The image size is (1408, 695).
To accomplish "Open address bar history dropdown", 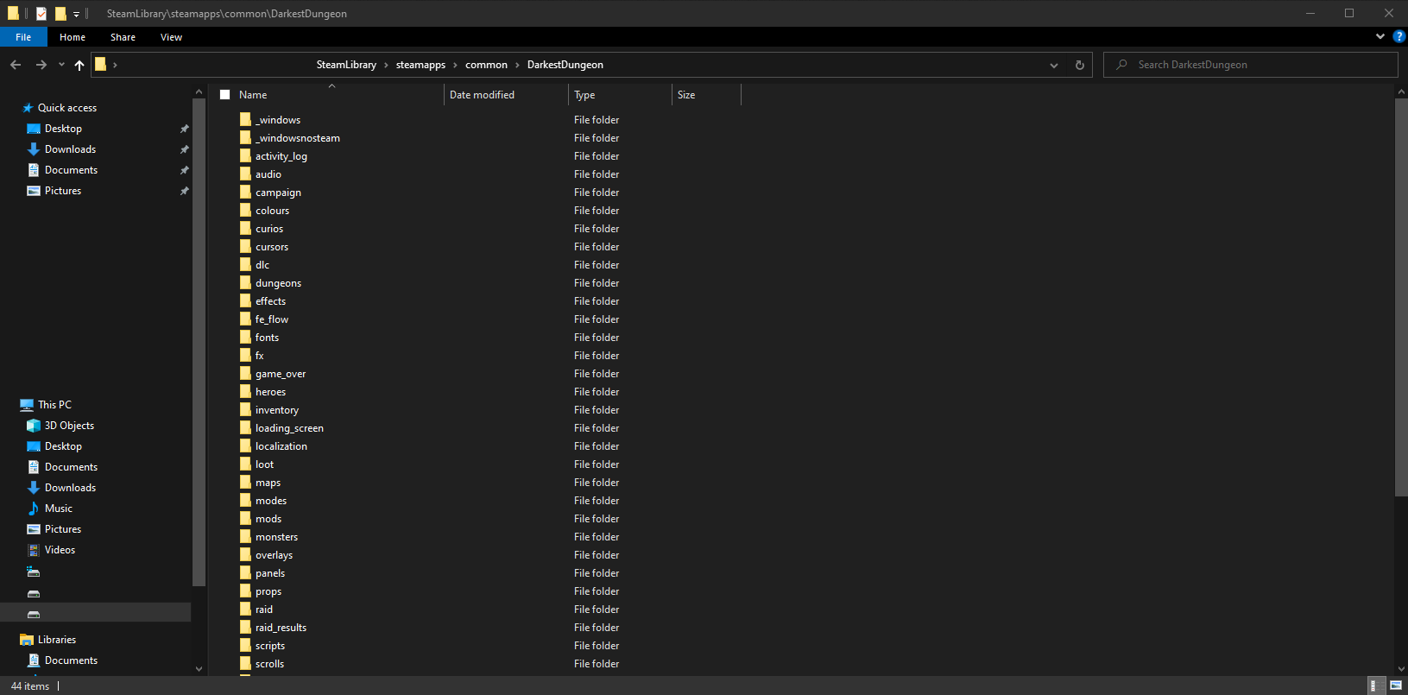I will (x=1053, y=65).
